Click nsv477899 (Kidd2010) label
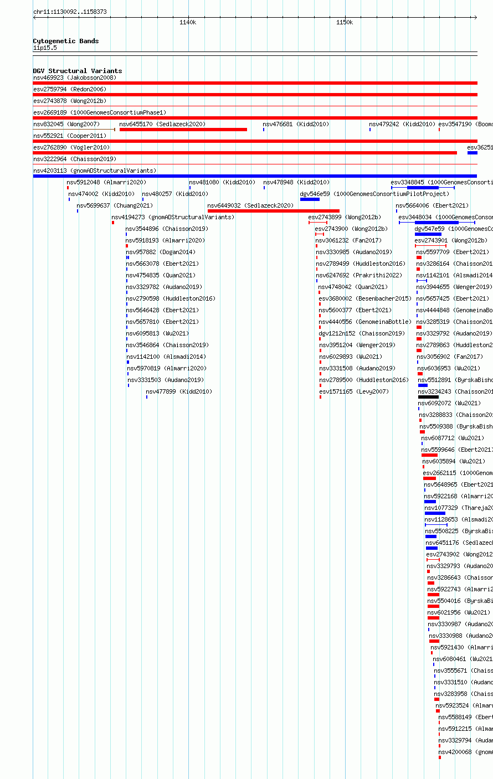 [179, 391]
